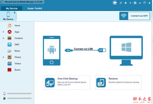The image size is (153, 104).
Task: Open Home in the sidebar
Action: pyautogui.click(x=17, y=25)
